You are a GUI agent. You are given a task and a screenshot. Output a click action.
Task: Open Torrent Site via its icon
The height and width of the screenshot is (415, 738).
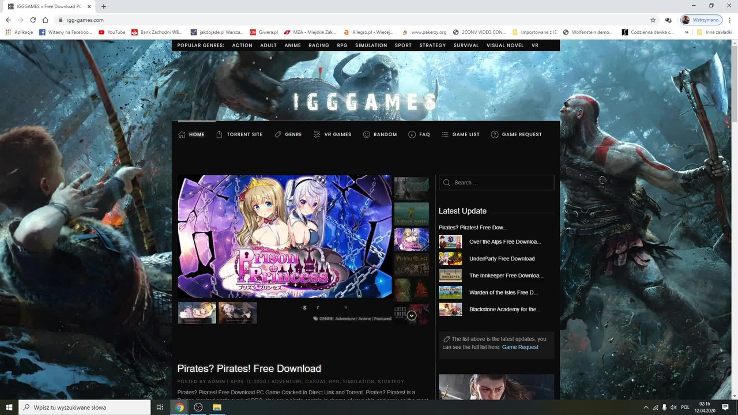pyautogui.click(x=219, y=134)
